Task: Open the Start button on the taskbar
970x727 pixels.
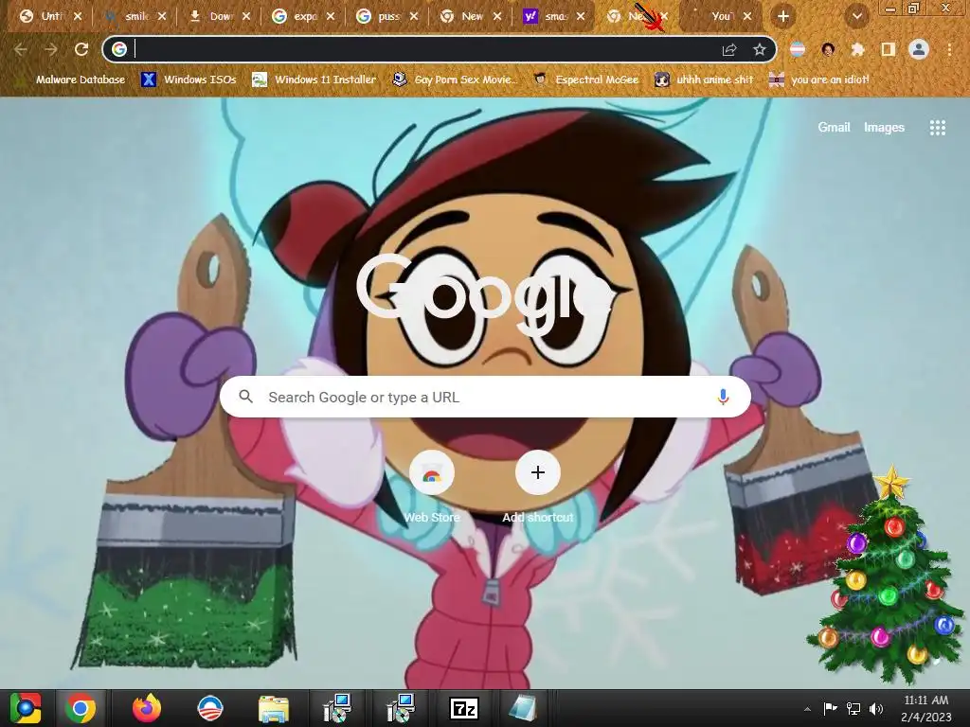Action: [25, 708]
